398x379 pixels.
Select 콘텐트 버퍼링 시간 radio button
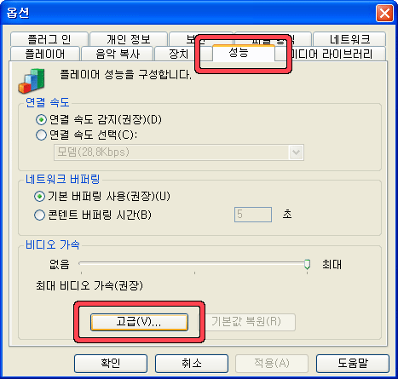(x=39, y=215)
